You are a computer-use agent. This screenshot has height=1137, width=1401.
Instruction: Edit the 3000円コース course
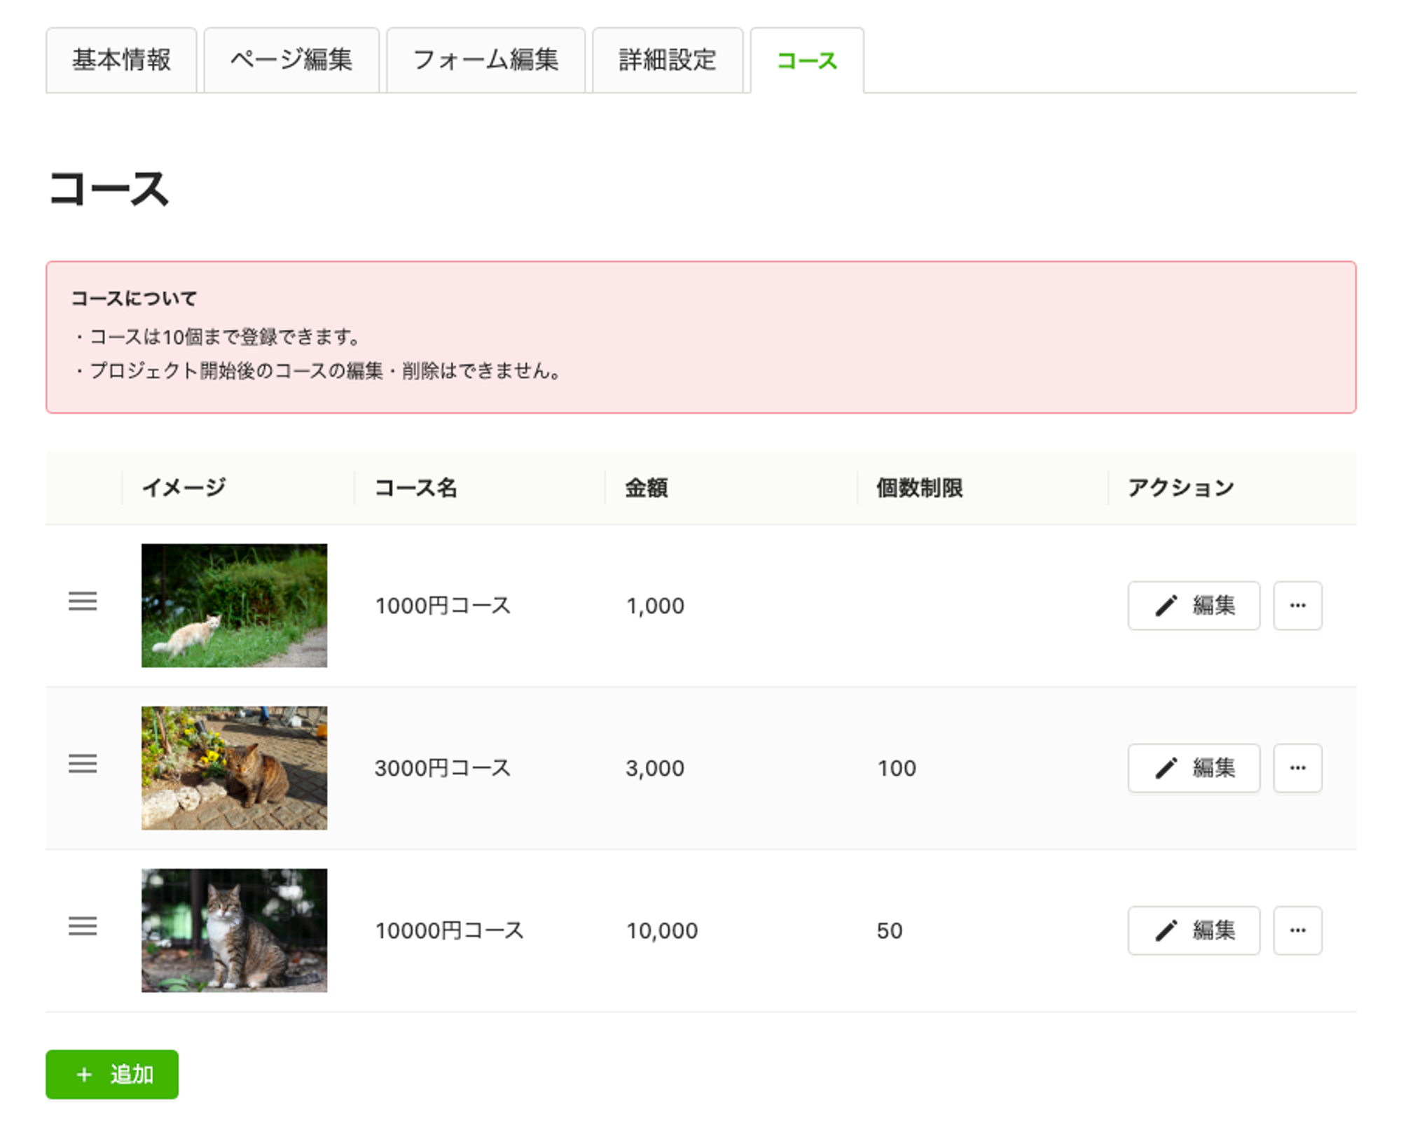point(1194,768)
